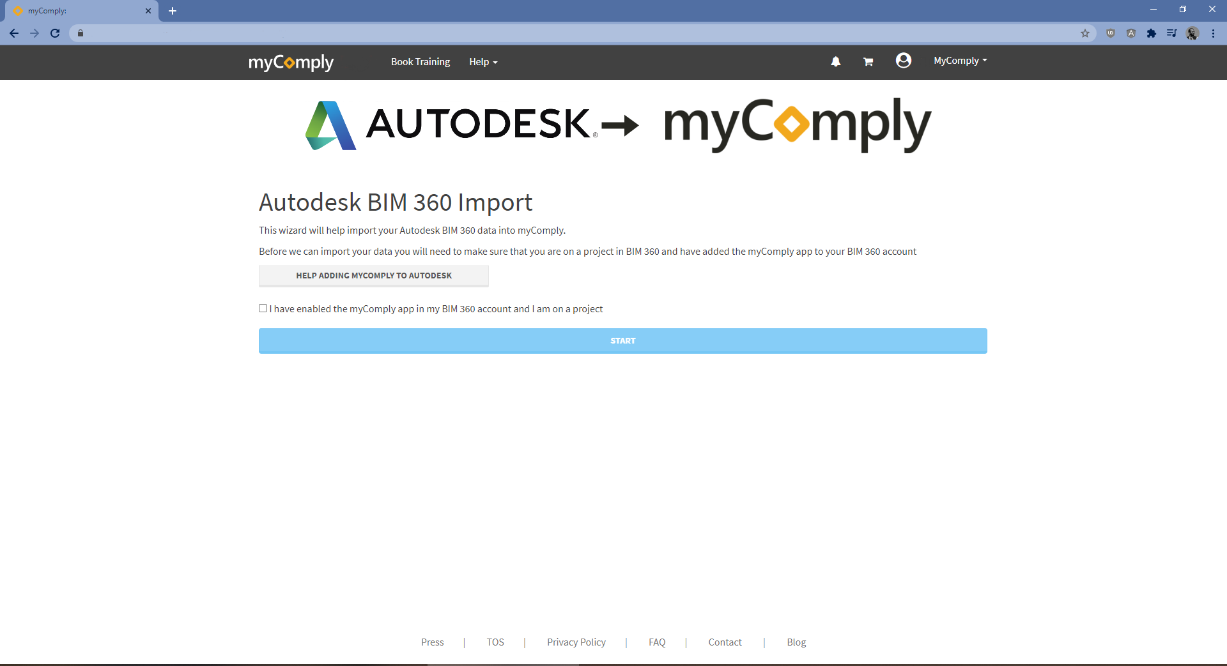Open the MyComply account dropdown
The width and height of the screenshot is (1227, 666).
[x=960, y=61]
